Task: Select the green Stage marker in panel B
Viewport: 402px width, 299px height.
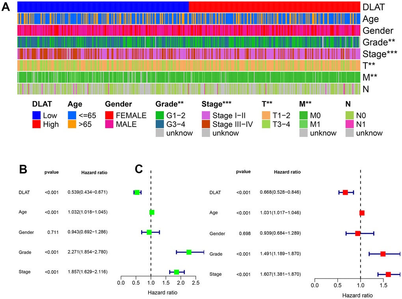Action: 176,272
